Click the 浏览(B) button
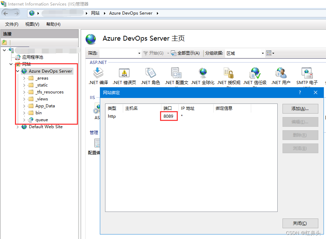The height and width of the screenshot is (239, 326). [300, 148]
